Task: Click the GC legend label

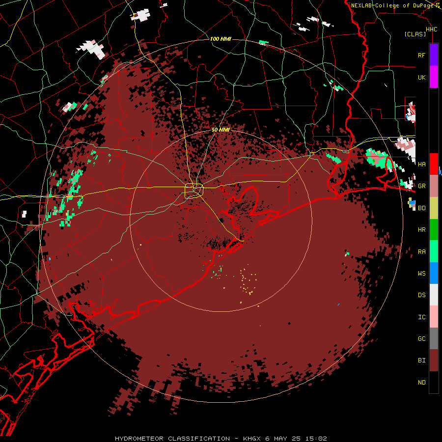Action: (422, 338)
